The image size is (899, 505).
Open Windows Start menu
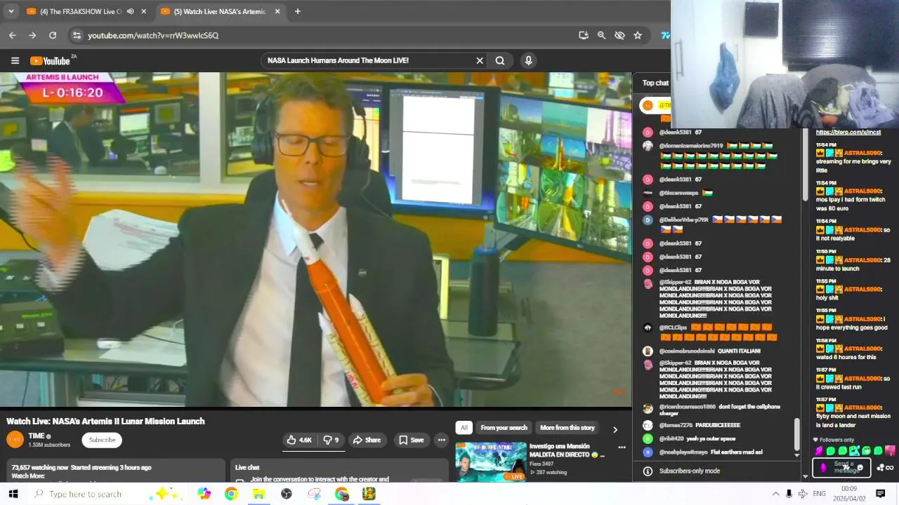click(x=13, y=494)
